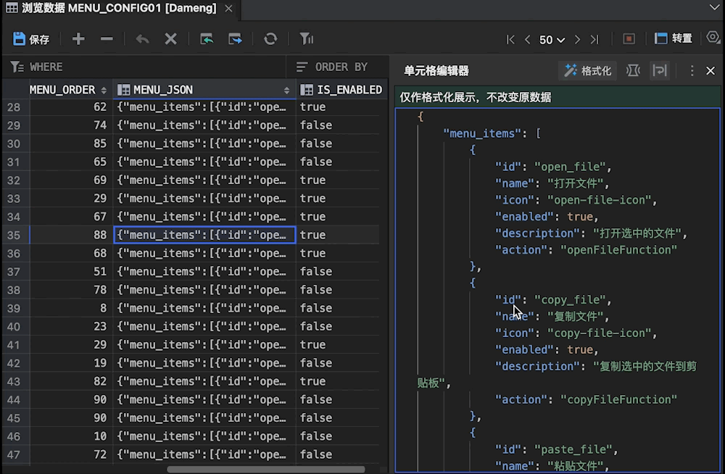Click MENU_ORDER cell 74

71,125
